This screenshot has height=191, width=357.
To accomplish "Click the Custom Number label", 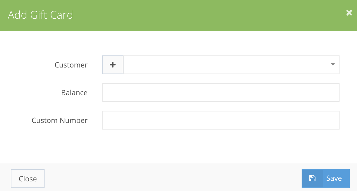I will click(60, 120).
